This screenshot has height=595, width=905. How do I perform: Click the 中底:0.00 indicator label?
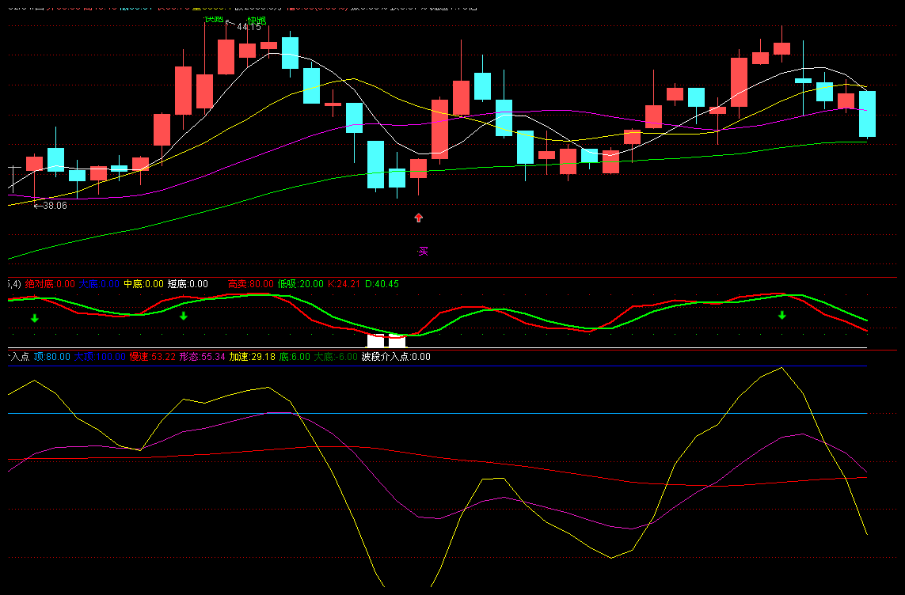pos(143,284)
